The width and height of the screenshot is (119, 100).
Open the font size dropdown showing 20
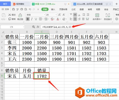click(56, 15)
